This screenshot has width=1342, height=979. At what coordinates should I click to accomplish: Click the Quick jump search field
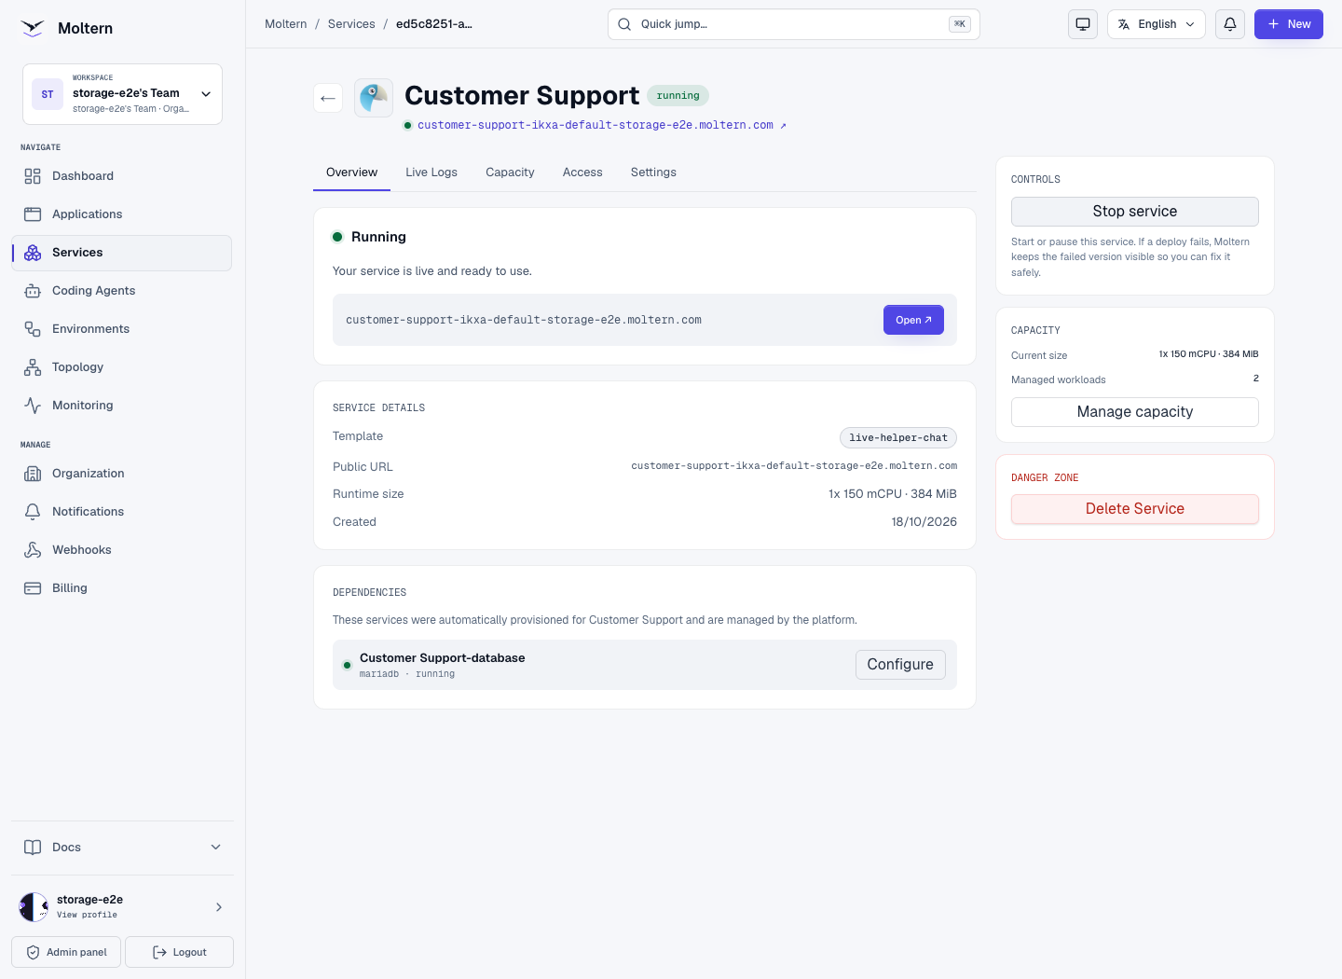pyautogui.click(x=794, y=24)
